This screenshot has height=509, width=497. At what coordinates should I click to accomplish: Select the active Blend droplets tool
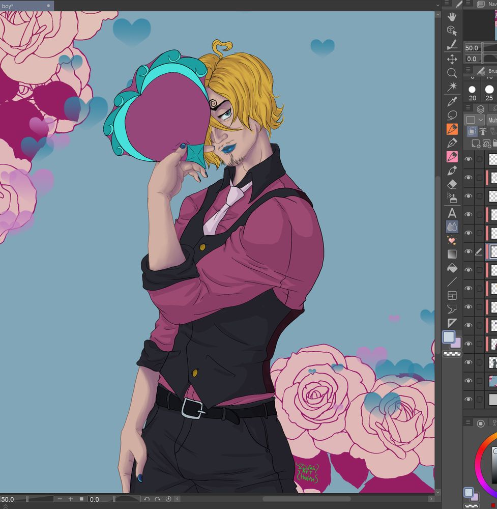452,227
